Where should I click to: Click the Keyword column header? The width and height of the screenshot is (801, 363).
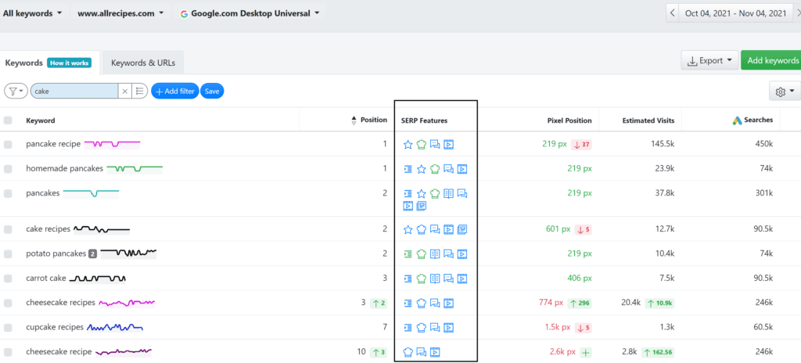41,120
